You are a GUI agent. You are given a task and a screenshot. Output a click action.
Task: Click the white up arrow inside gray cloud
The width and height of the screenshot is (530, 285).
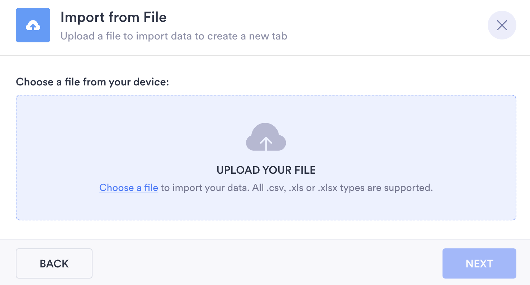[266, 143]
